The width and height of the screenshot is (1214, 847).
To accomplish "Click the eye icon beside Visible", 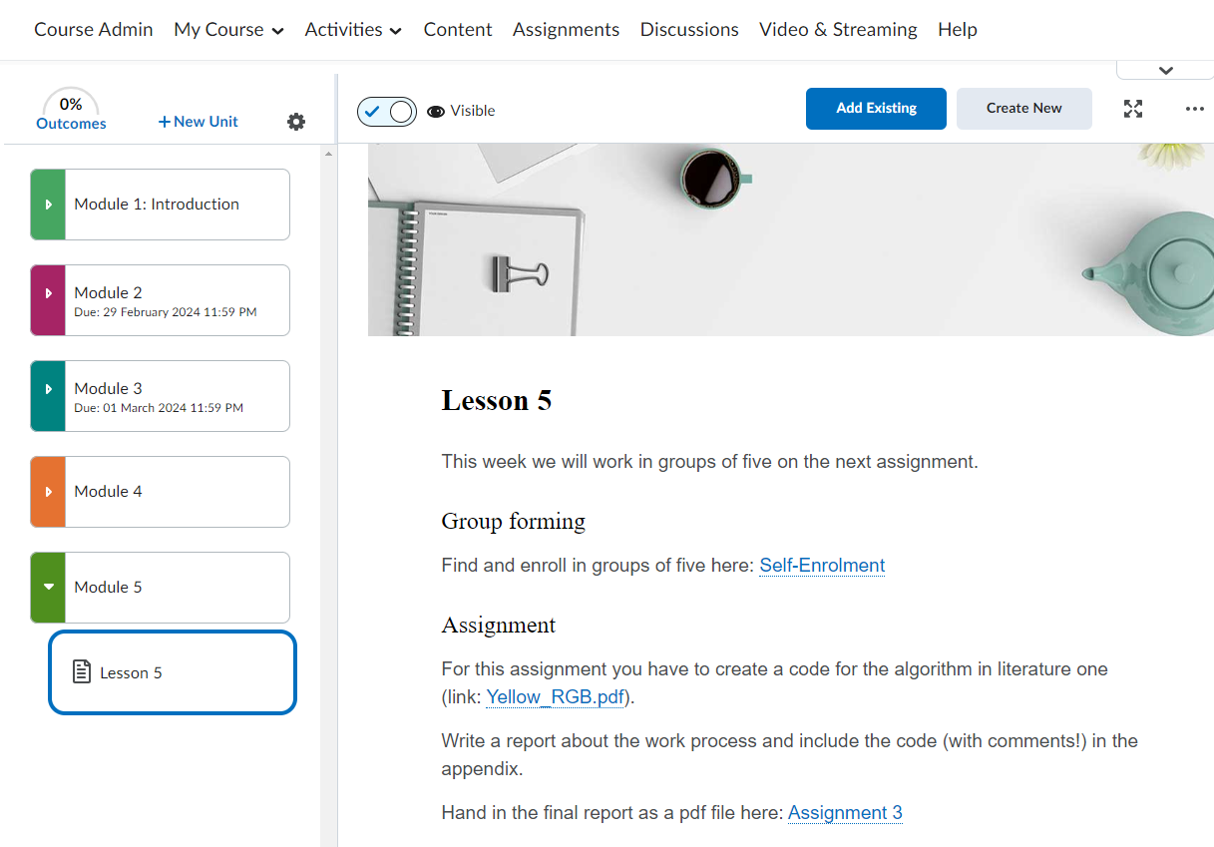I will pos(436,111).
